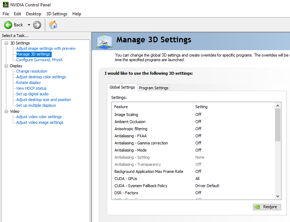The width and height of the screenshot is (290, 222).
Task: Click the settings list scroll down arrow
Action: coord(278,196)
